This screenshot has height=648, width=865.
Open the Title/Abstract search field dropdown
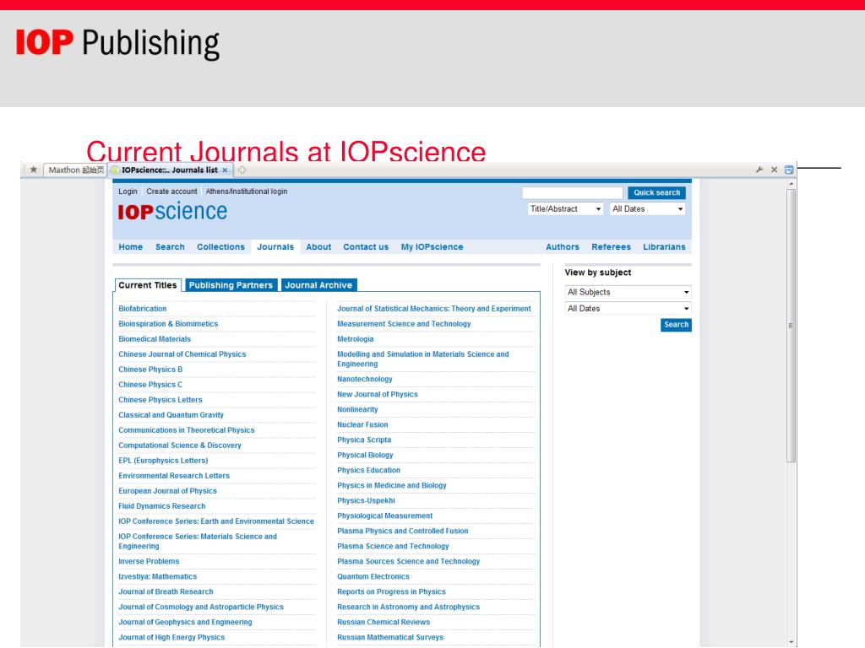565,209
